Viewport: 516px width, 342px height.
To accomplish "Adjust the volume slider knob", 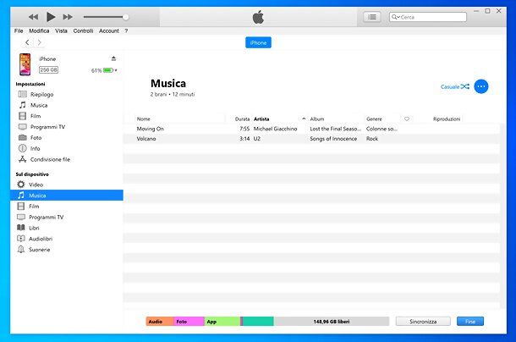I will coord(125,17).
